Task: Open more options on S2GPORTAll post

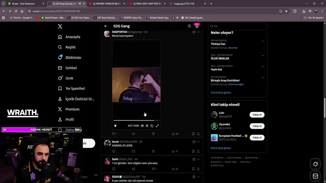Action: pos(198,32)
